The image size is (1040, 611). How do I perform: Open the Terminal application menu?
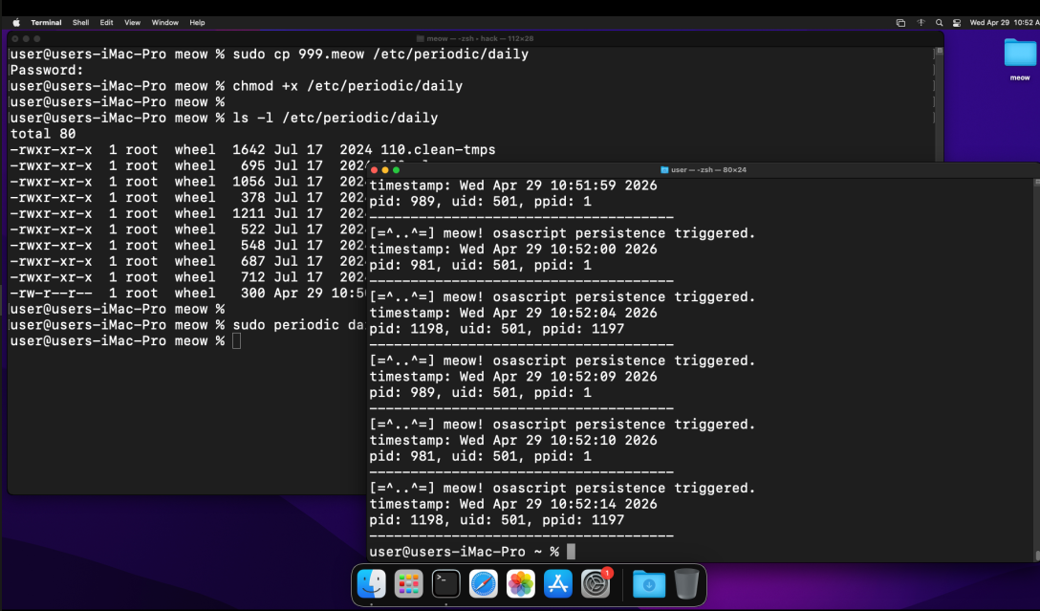click(47, 22)
